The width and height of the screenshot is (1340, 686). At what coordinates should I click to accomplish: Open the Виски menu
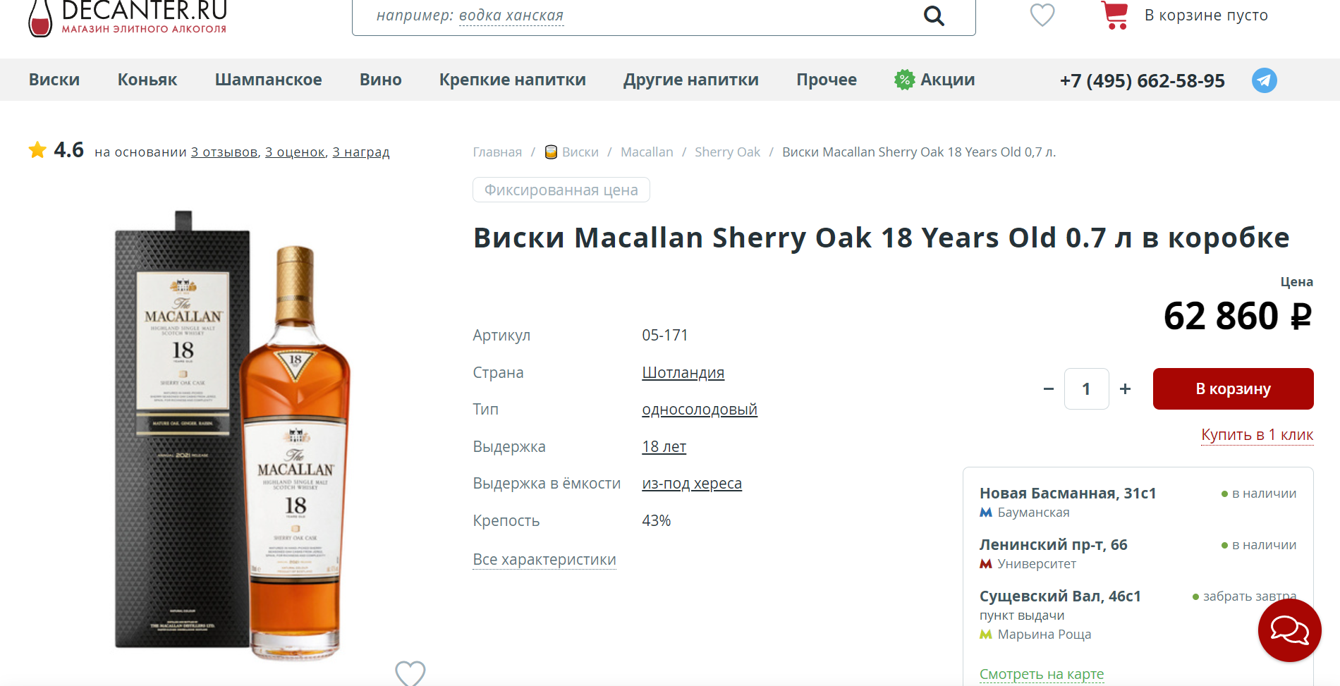click(x=54, y=80)
